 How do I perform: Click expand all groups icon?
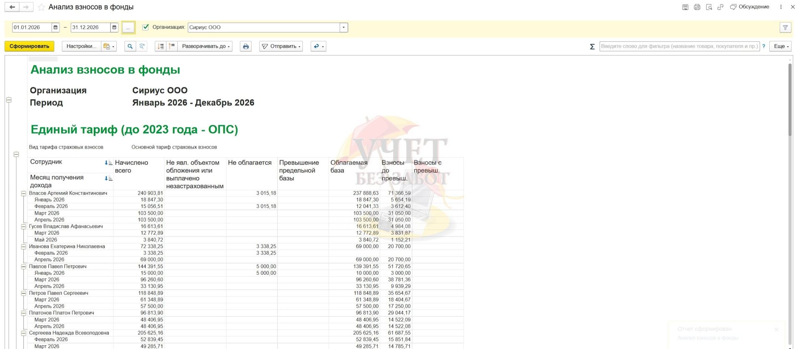click(172, 46)
